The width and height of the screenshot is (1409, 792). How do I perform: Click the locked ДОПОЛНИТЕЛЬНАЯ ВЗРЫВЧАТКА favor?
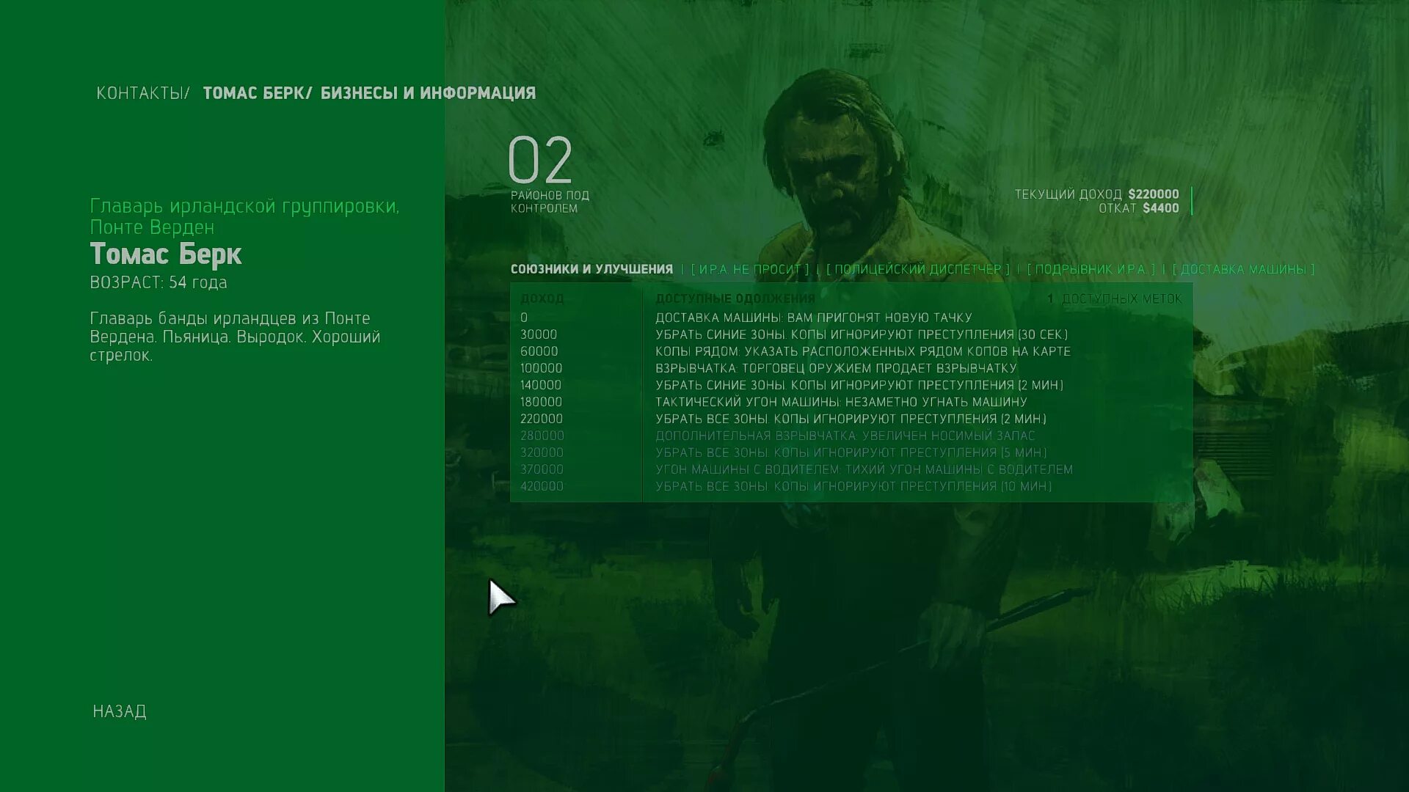(844, 436)
